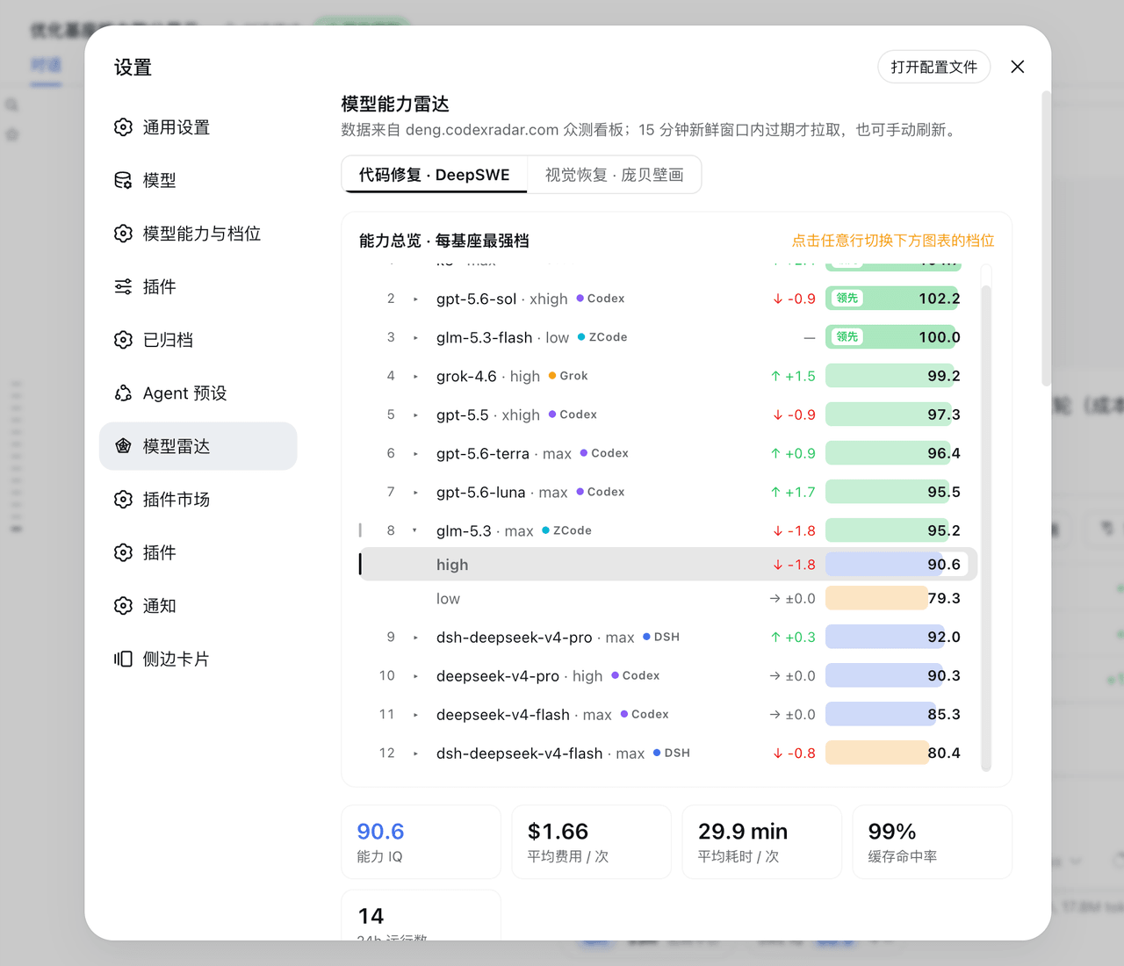Click the $1.66 平均费用 card
The height and width of the screenshot is (966, 1124).
[592, 842]
